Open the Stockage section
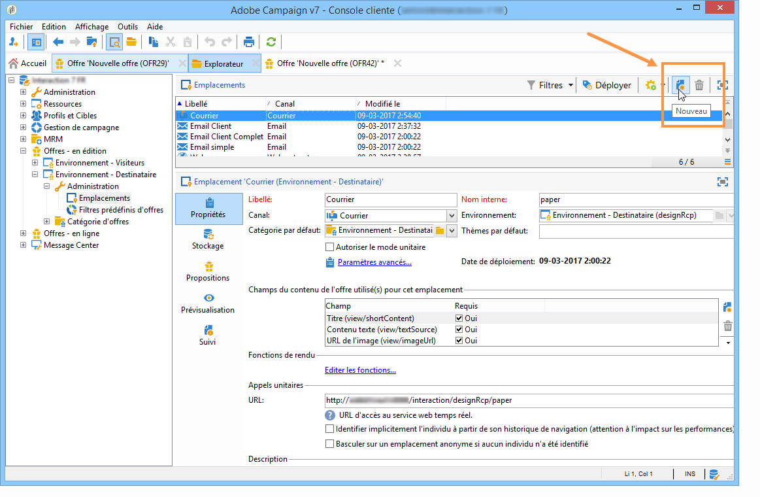 [x=208, y=239]
